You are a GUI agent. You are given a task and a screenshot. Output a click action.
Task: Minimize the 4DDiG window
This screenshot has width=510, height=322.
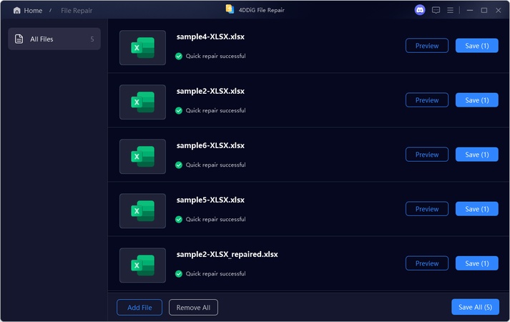(470, 10)
